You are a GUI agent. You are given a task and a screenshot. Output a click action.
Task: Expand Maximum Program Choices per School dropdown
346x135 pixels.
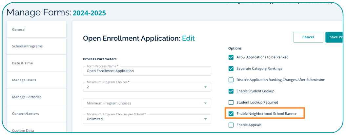pyautogui.click(x=205, y=119)
